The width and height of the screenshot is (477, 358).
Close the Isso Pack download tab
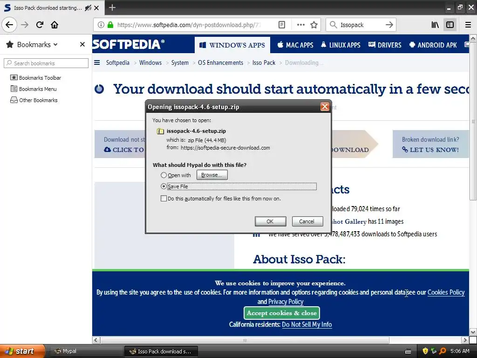tap(96, 8)
